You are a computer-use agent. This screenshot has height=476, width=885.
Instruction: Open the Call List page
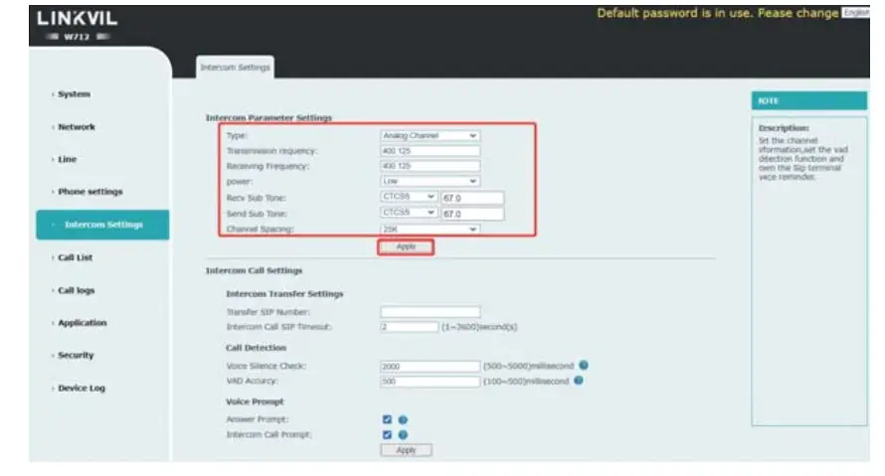click(x=75, y=257)
